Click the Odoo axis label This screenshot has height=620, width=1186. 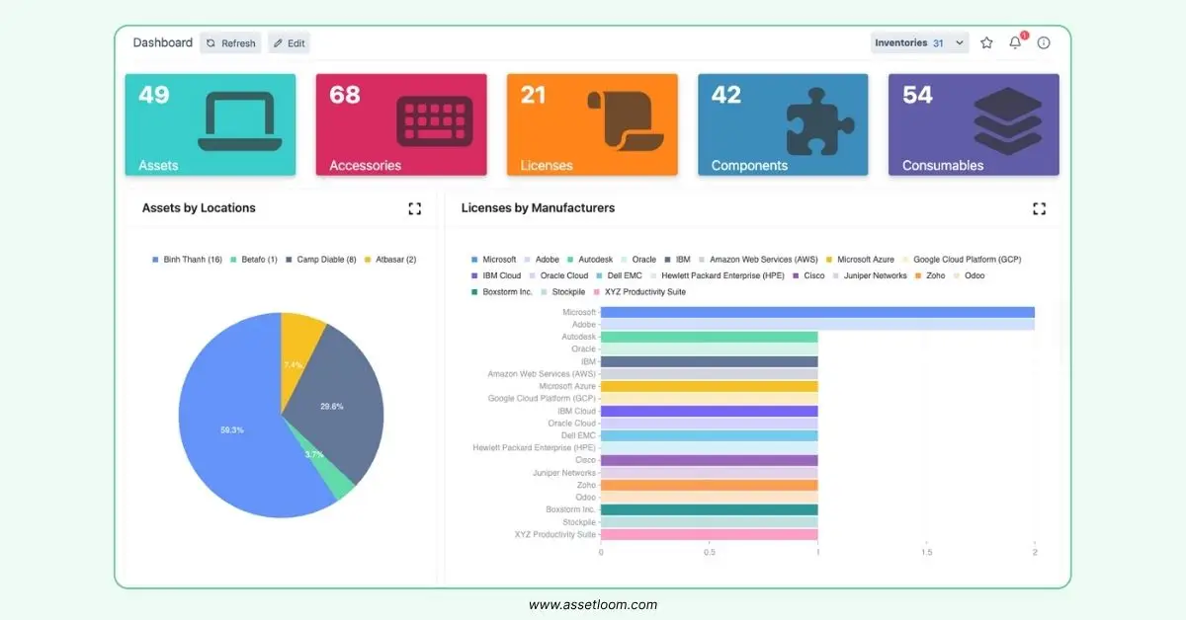[x=586, y=498]
